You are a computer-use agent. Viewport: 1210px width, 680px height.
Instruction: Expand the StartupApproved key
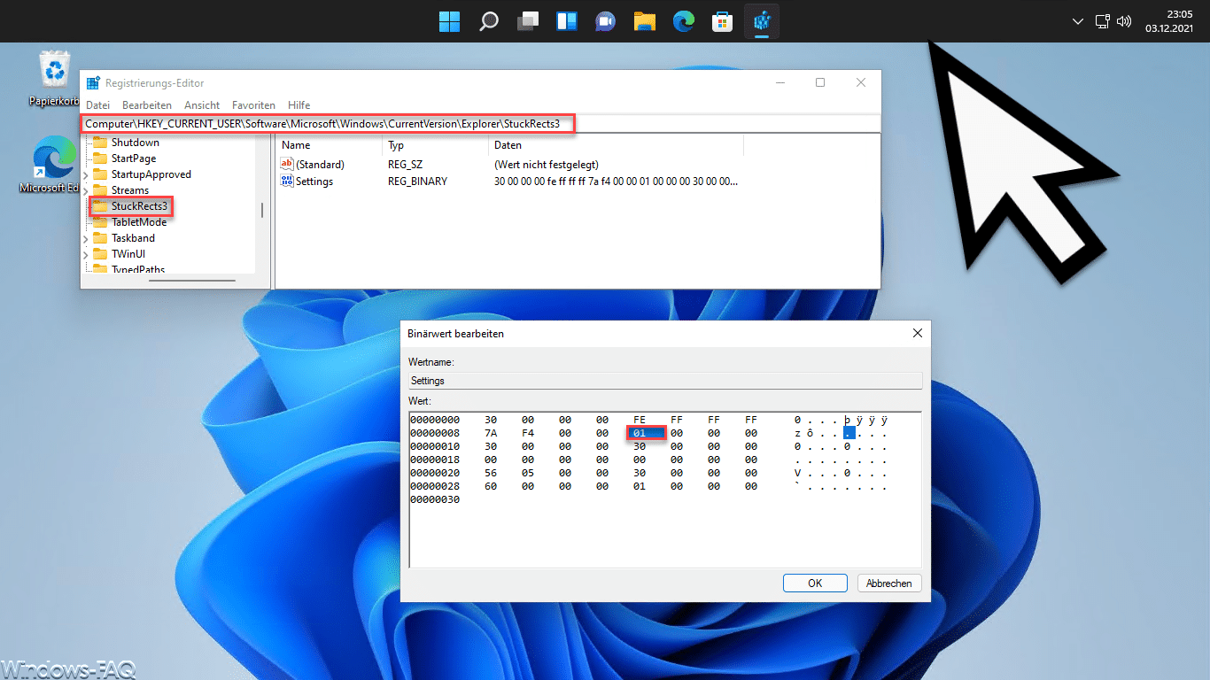pos(86,174)
